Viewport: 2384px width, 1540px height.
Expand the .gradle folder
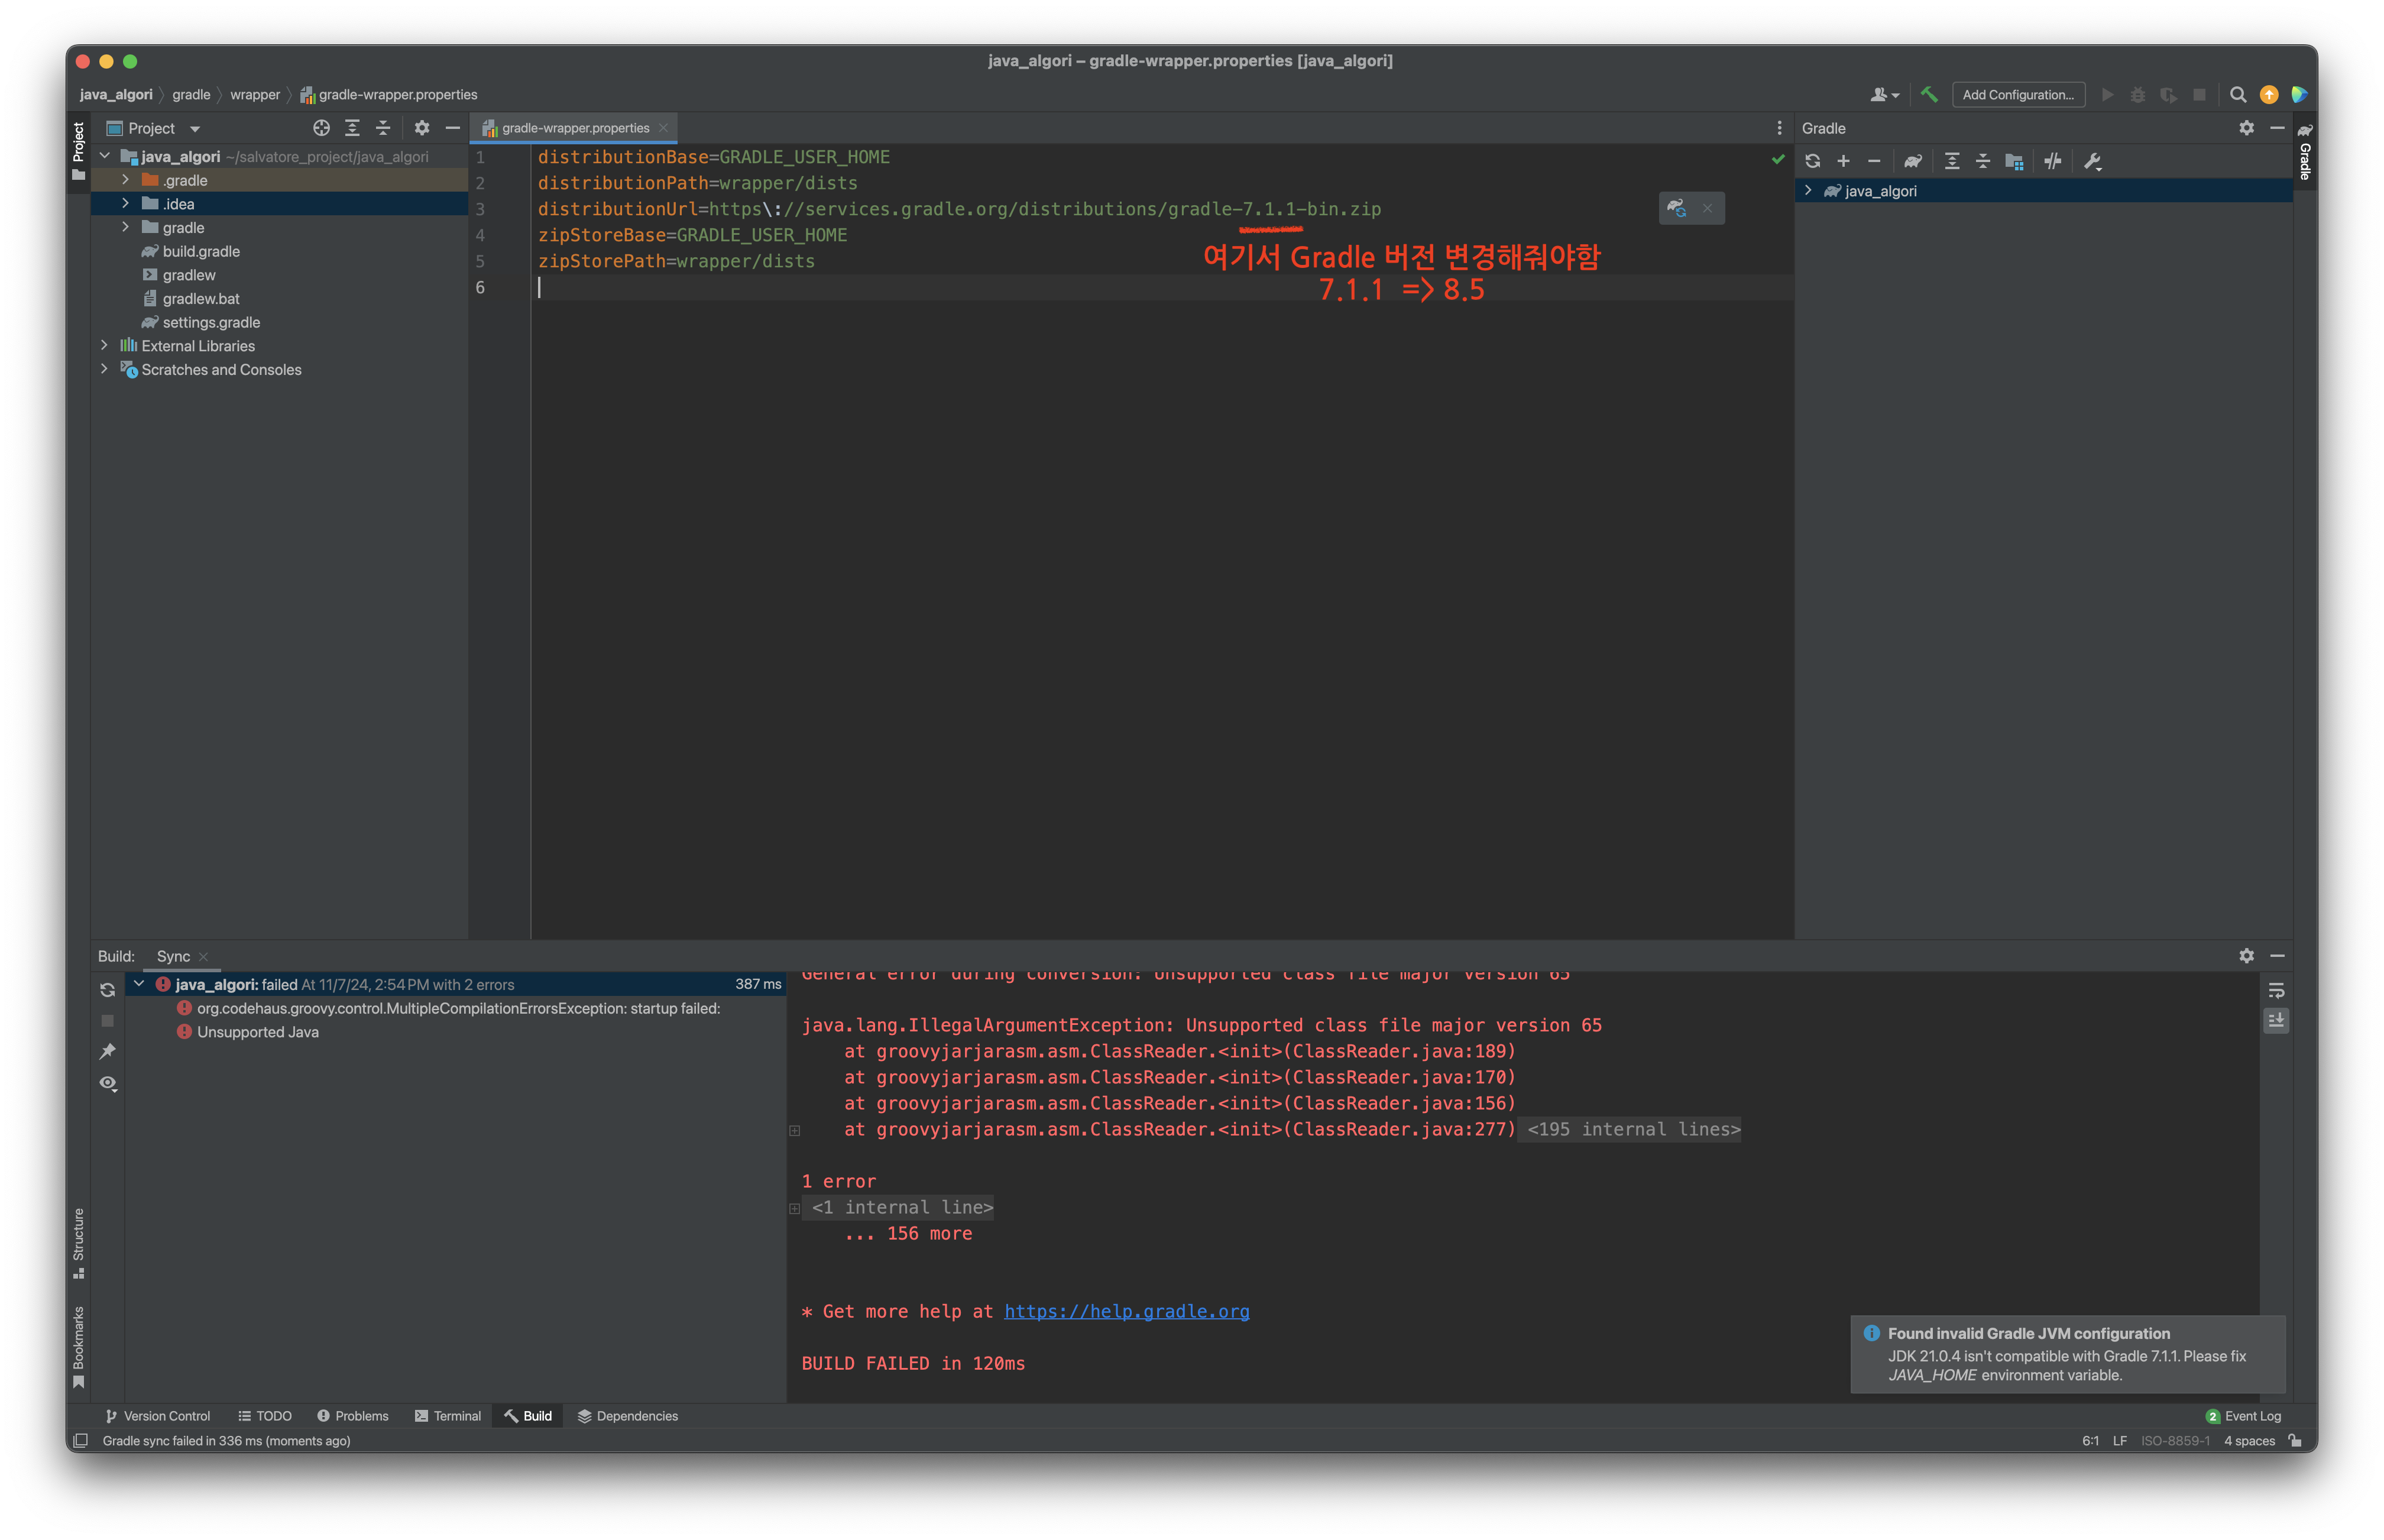click(x=125, y=180)
